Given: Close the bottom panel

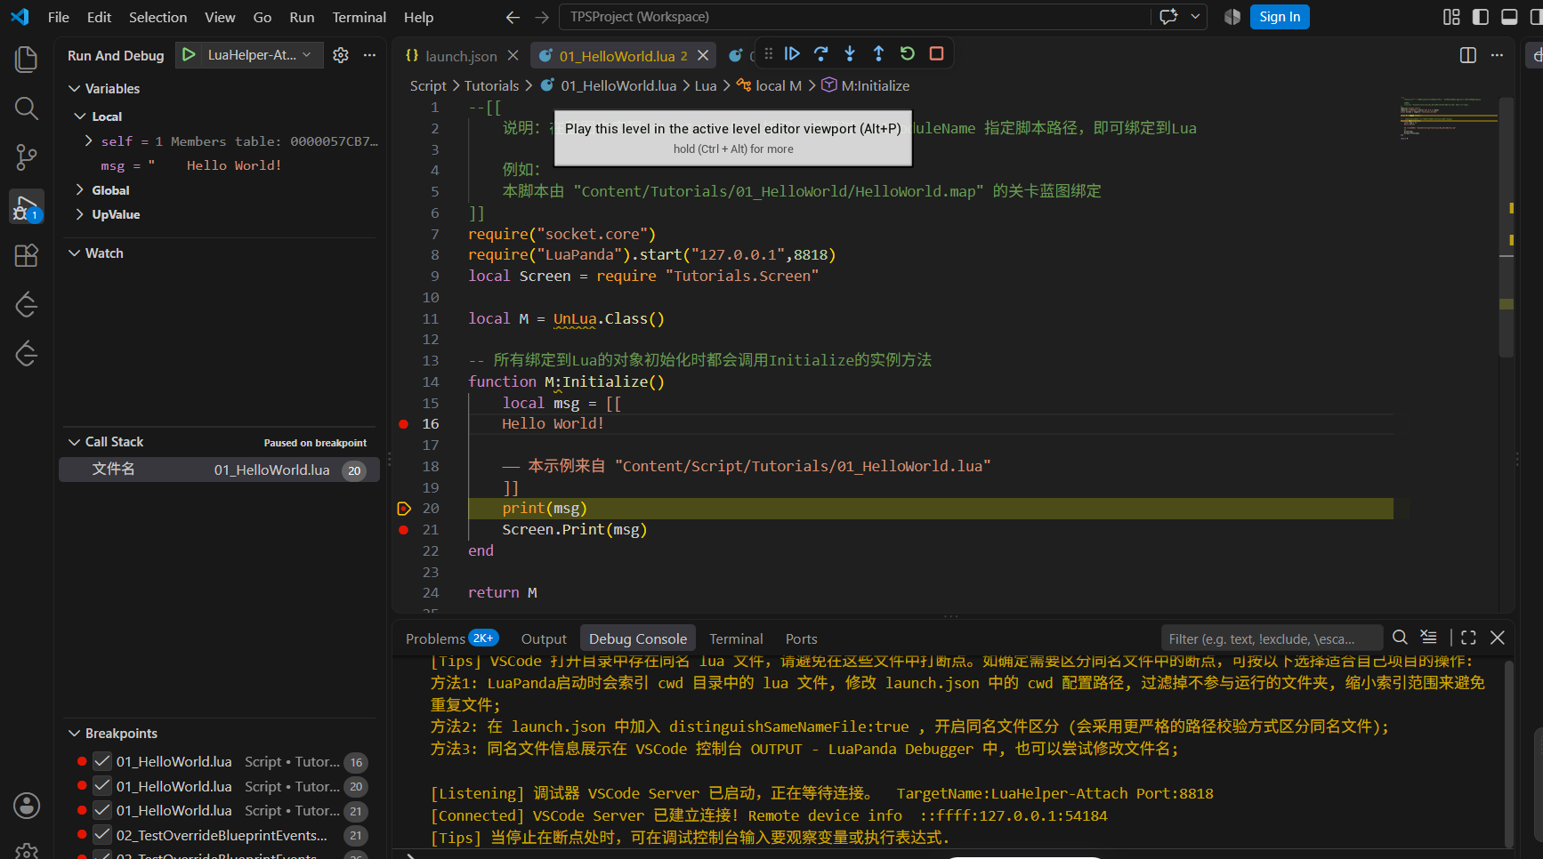Looking at the screenshot, I should click(1498, 638).
